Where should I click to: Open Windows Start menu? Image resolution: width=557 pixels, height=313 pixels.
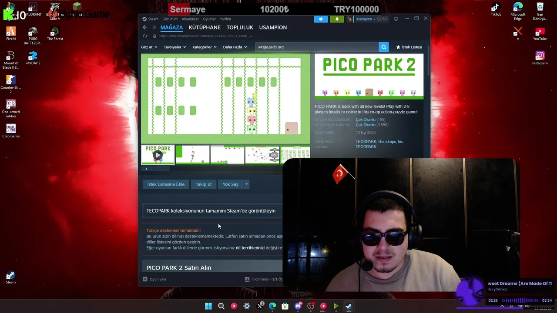208,306
